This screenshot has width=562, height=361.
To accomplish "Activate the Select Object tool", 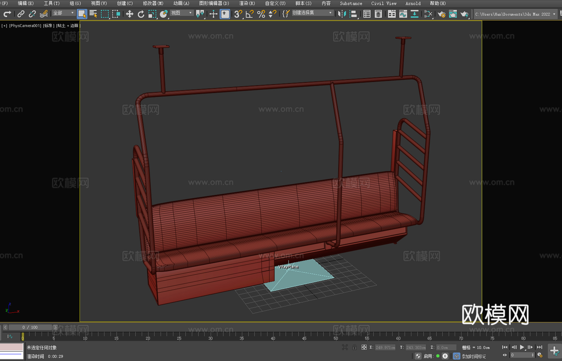I will (82, 14).
